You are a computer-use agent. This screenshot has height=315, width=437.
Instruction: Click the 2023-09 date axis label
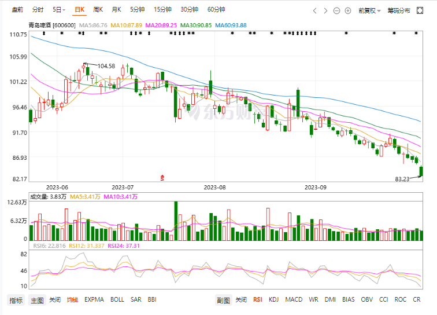tap(315, 188)
